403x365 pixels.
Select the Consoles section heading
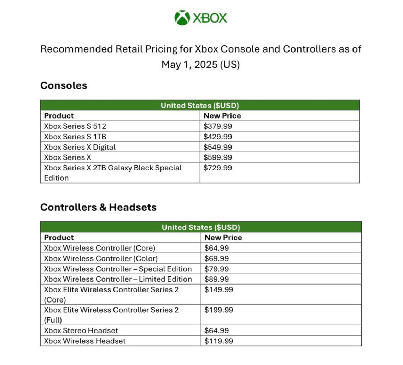pos(64,85)
